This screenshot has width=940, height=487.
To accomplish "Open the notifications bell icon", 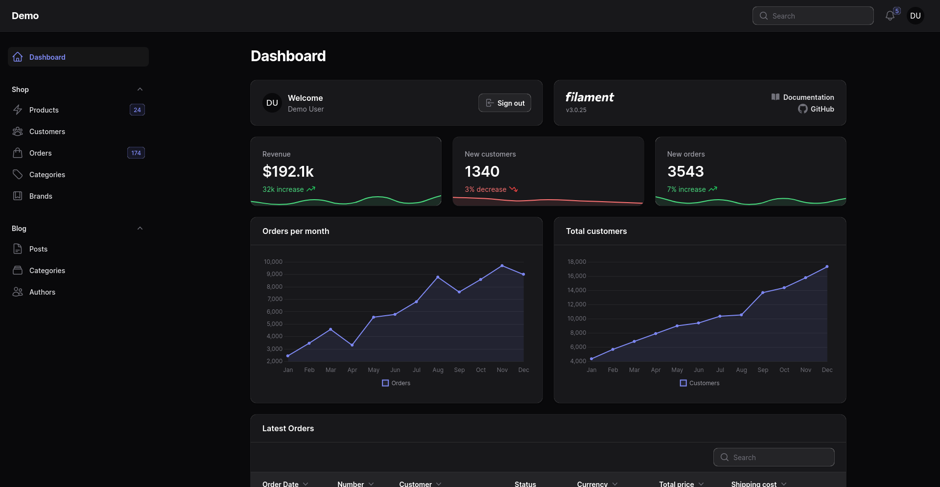I will pyautogui.click(x=890, y=16).
